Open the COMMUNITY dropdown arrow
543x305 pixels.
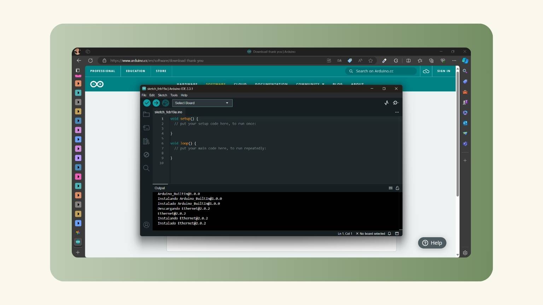[323, 84]
